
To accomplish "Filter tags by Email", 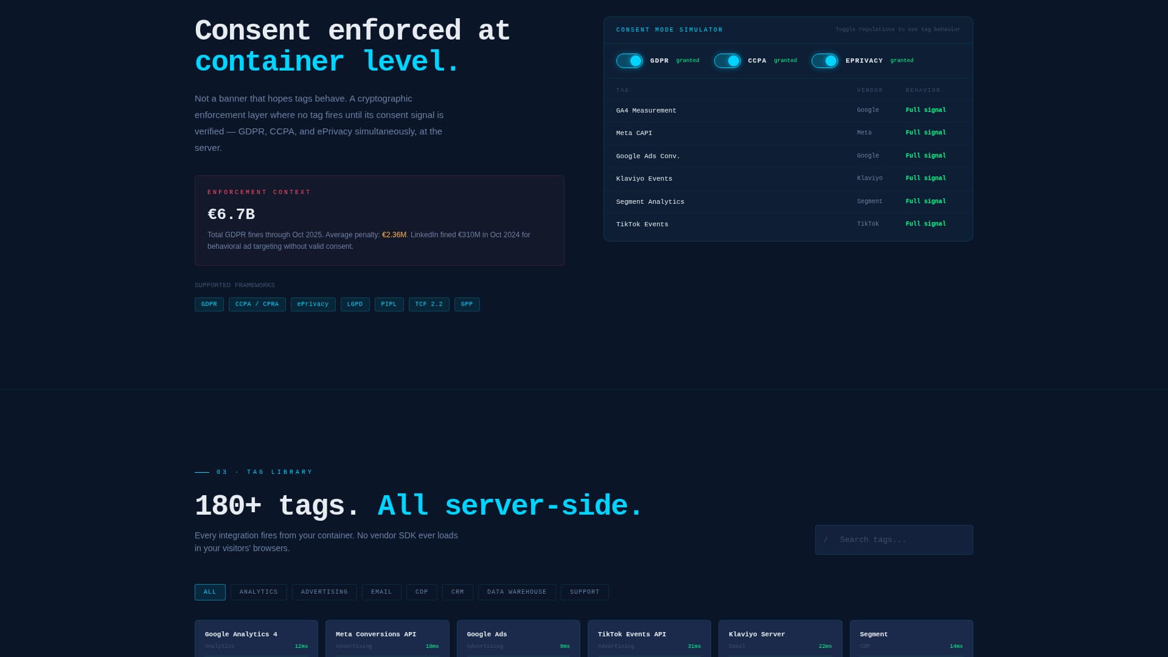I will (381, 592).
